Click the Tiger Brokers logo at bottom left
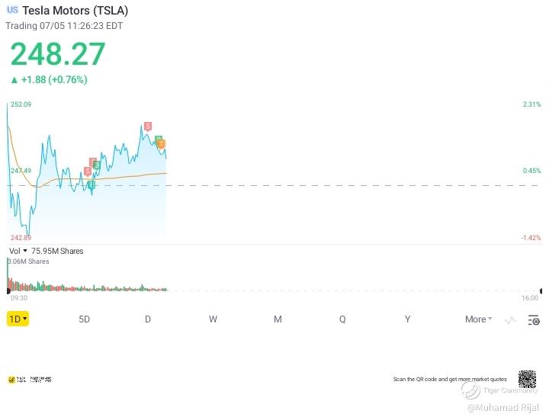The image size is (549, 420). (29, 380)
